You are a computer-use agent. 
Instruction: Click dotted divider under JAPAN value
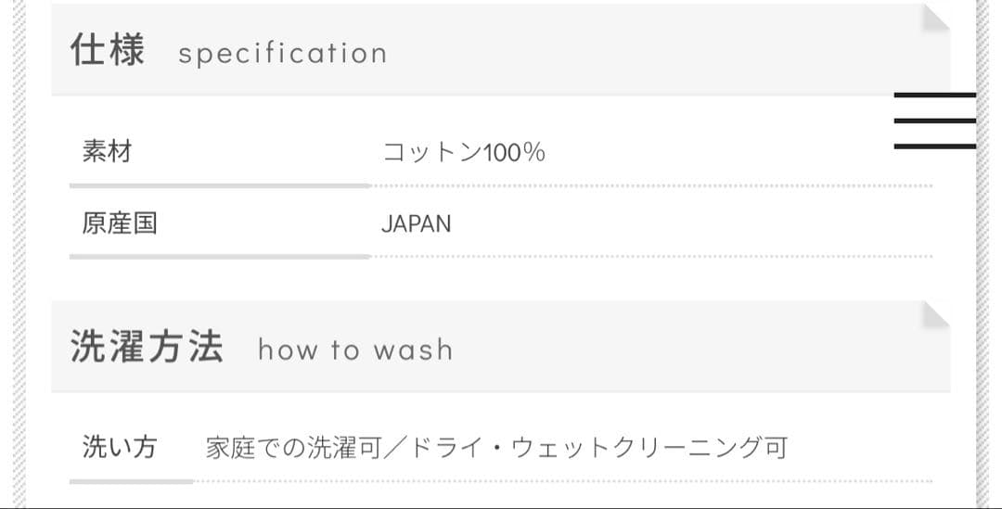(649, 256)
